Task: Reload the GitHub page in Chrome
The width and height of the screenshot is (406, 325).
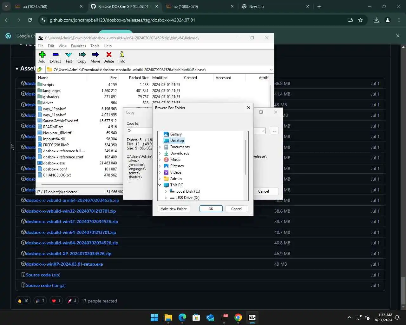Action: tap(30, 20)
